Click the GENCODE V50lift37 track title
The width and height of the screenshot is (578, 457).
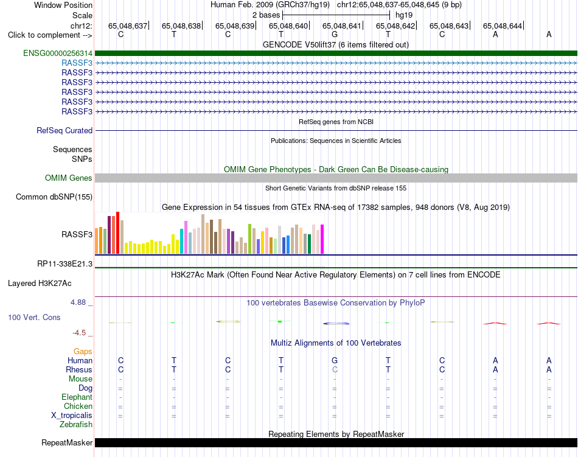(336, 45)
